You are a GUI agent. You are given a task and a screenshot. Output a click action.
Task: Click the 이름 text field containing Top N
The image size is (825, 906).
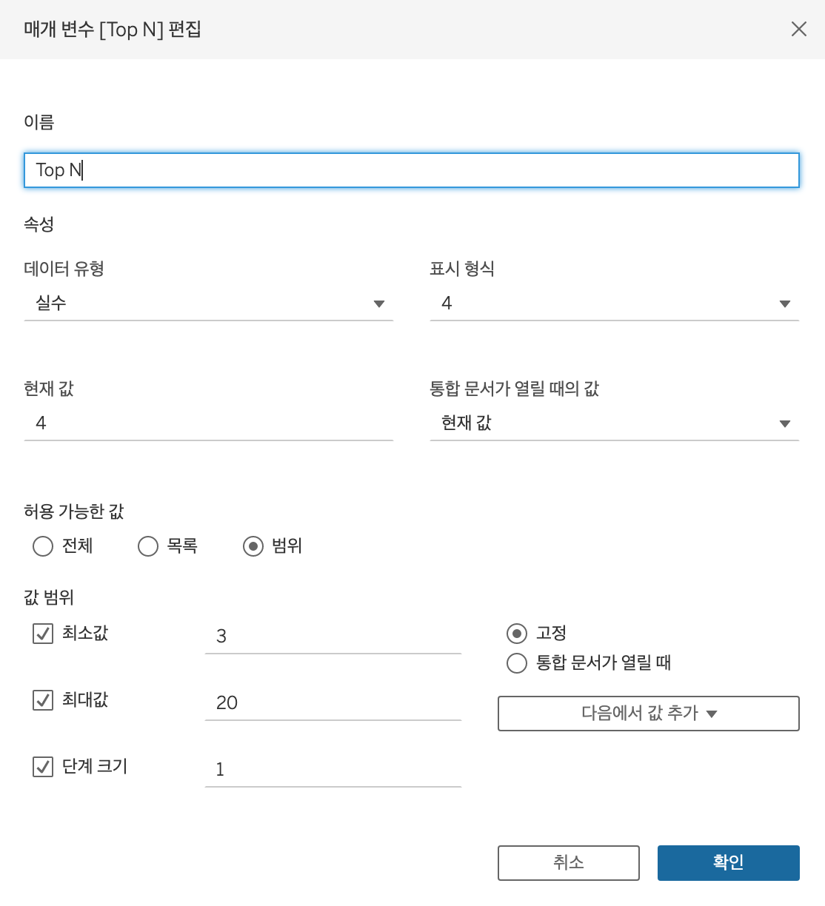[x=412, y=170]
